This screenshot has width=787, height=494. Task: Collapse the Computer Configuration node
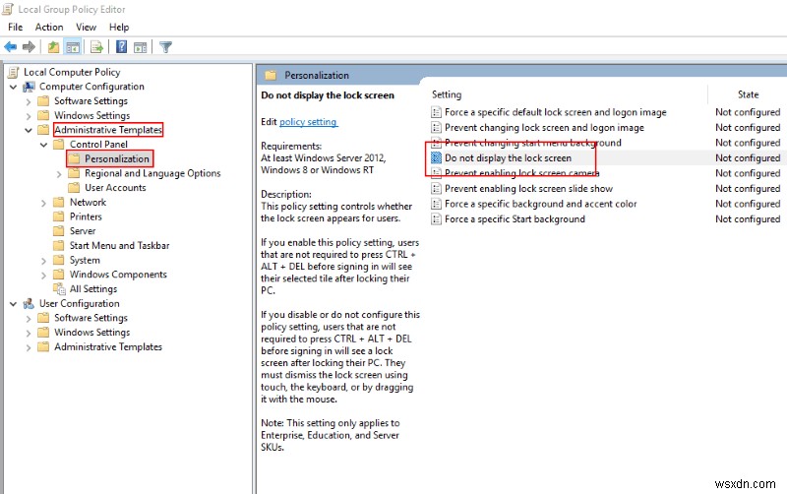pos(13,87)
